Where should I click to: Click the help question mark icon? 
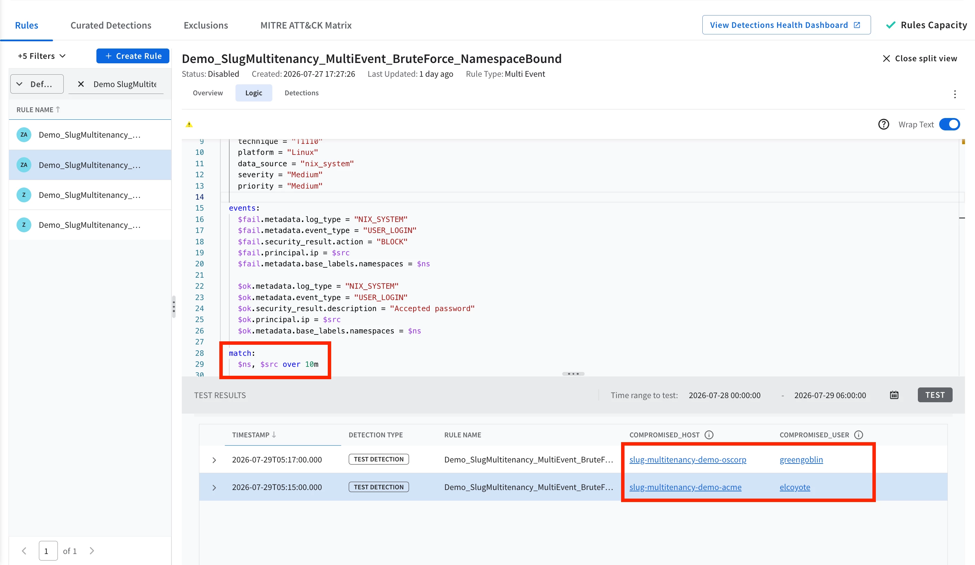(883, 125)
